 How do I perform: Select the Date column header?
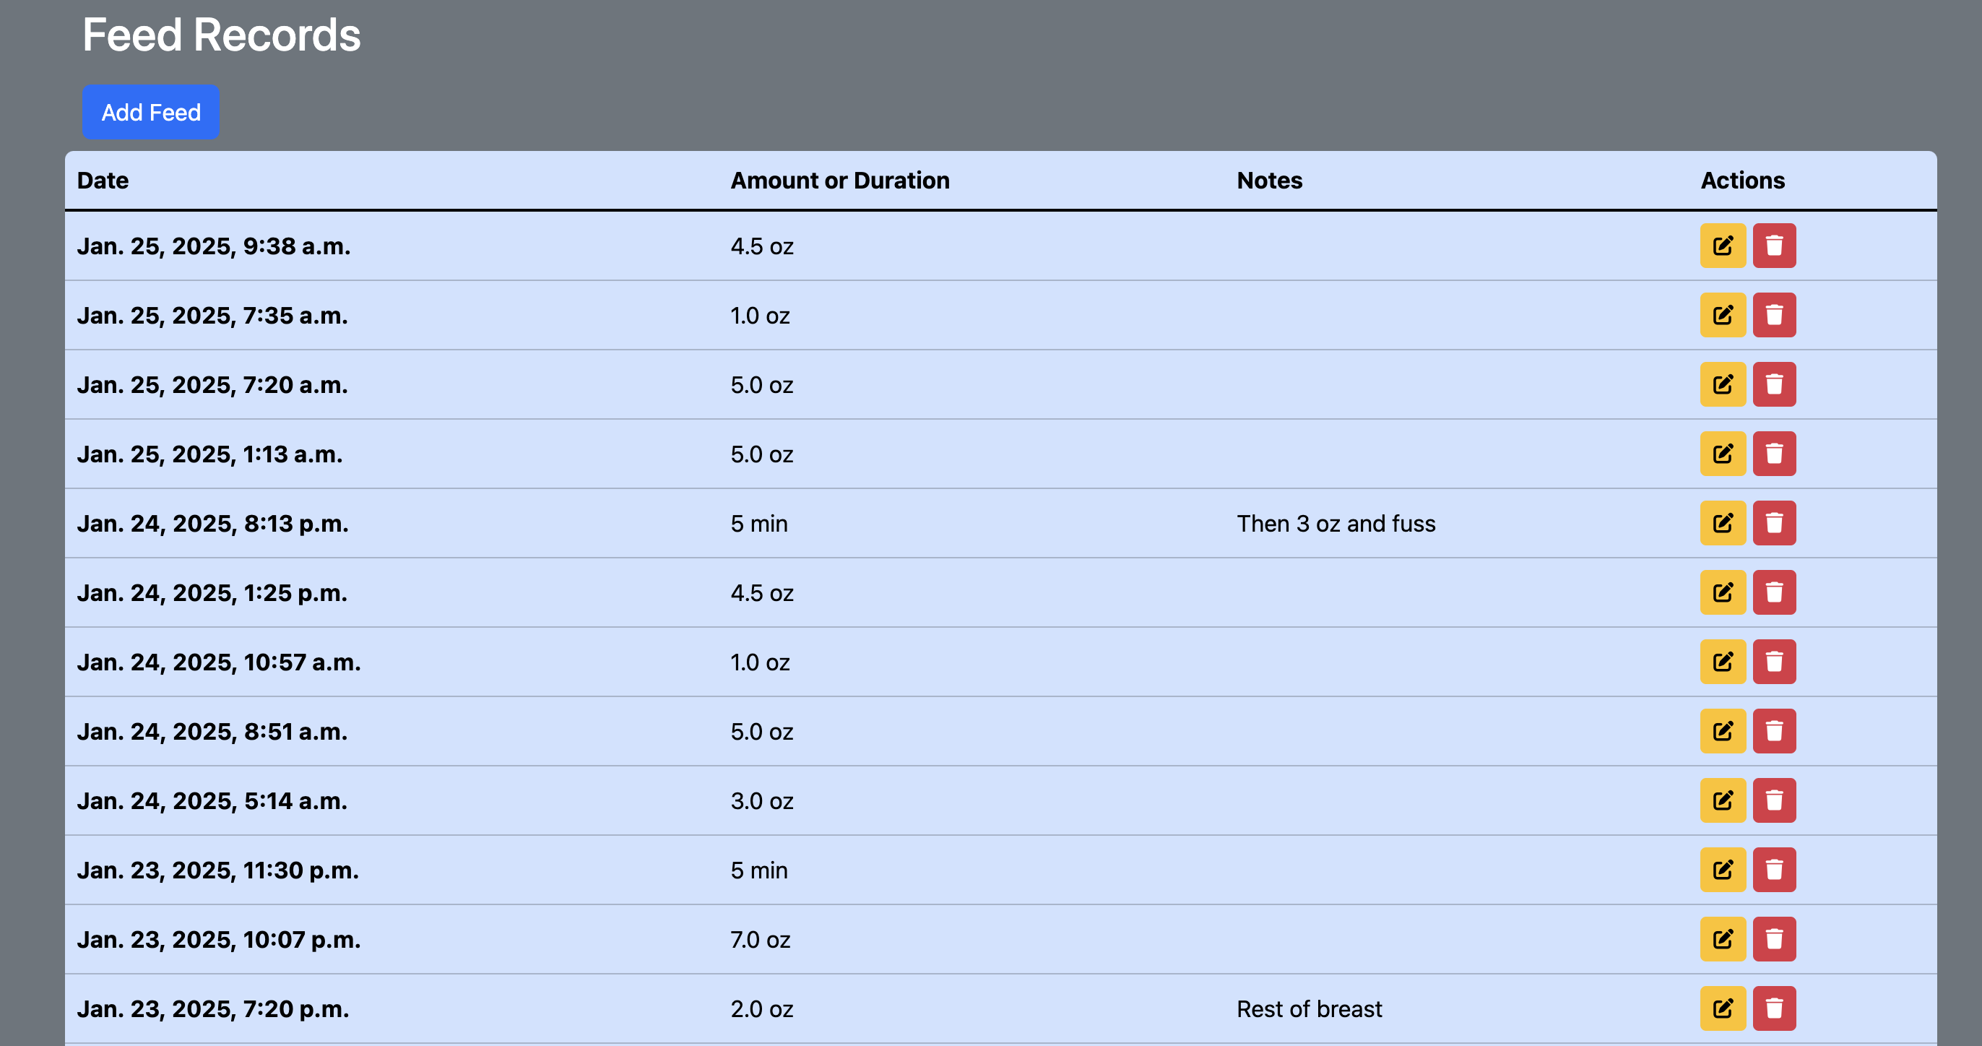coord(103,180)
